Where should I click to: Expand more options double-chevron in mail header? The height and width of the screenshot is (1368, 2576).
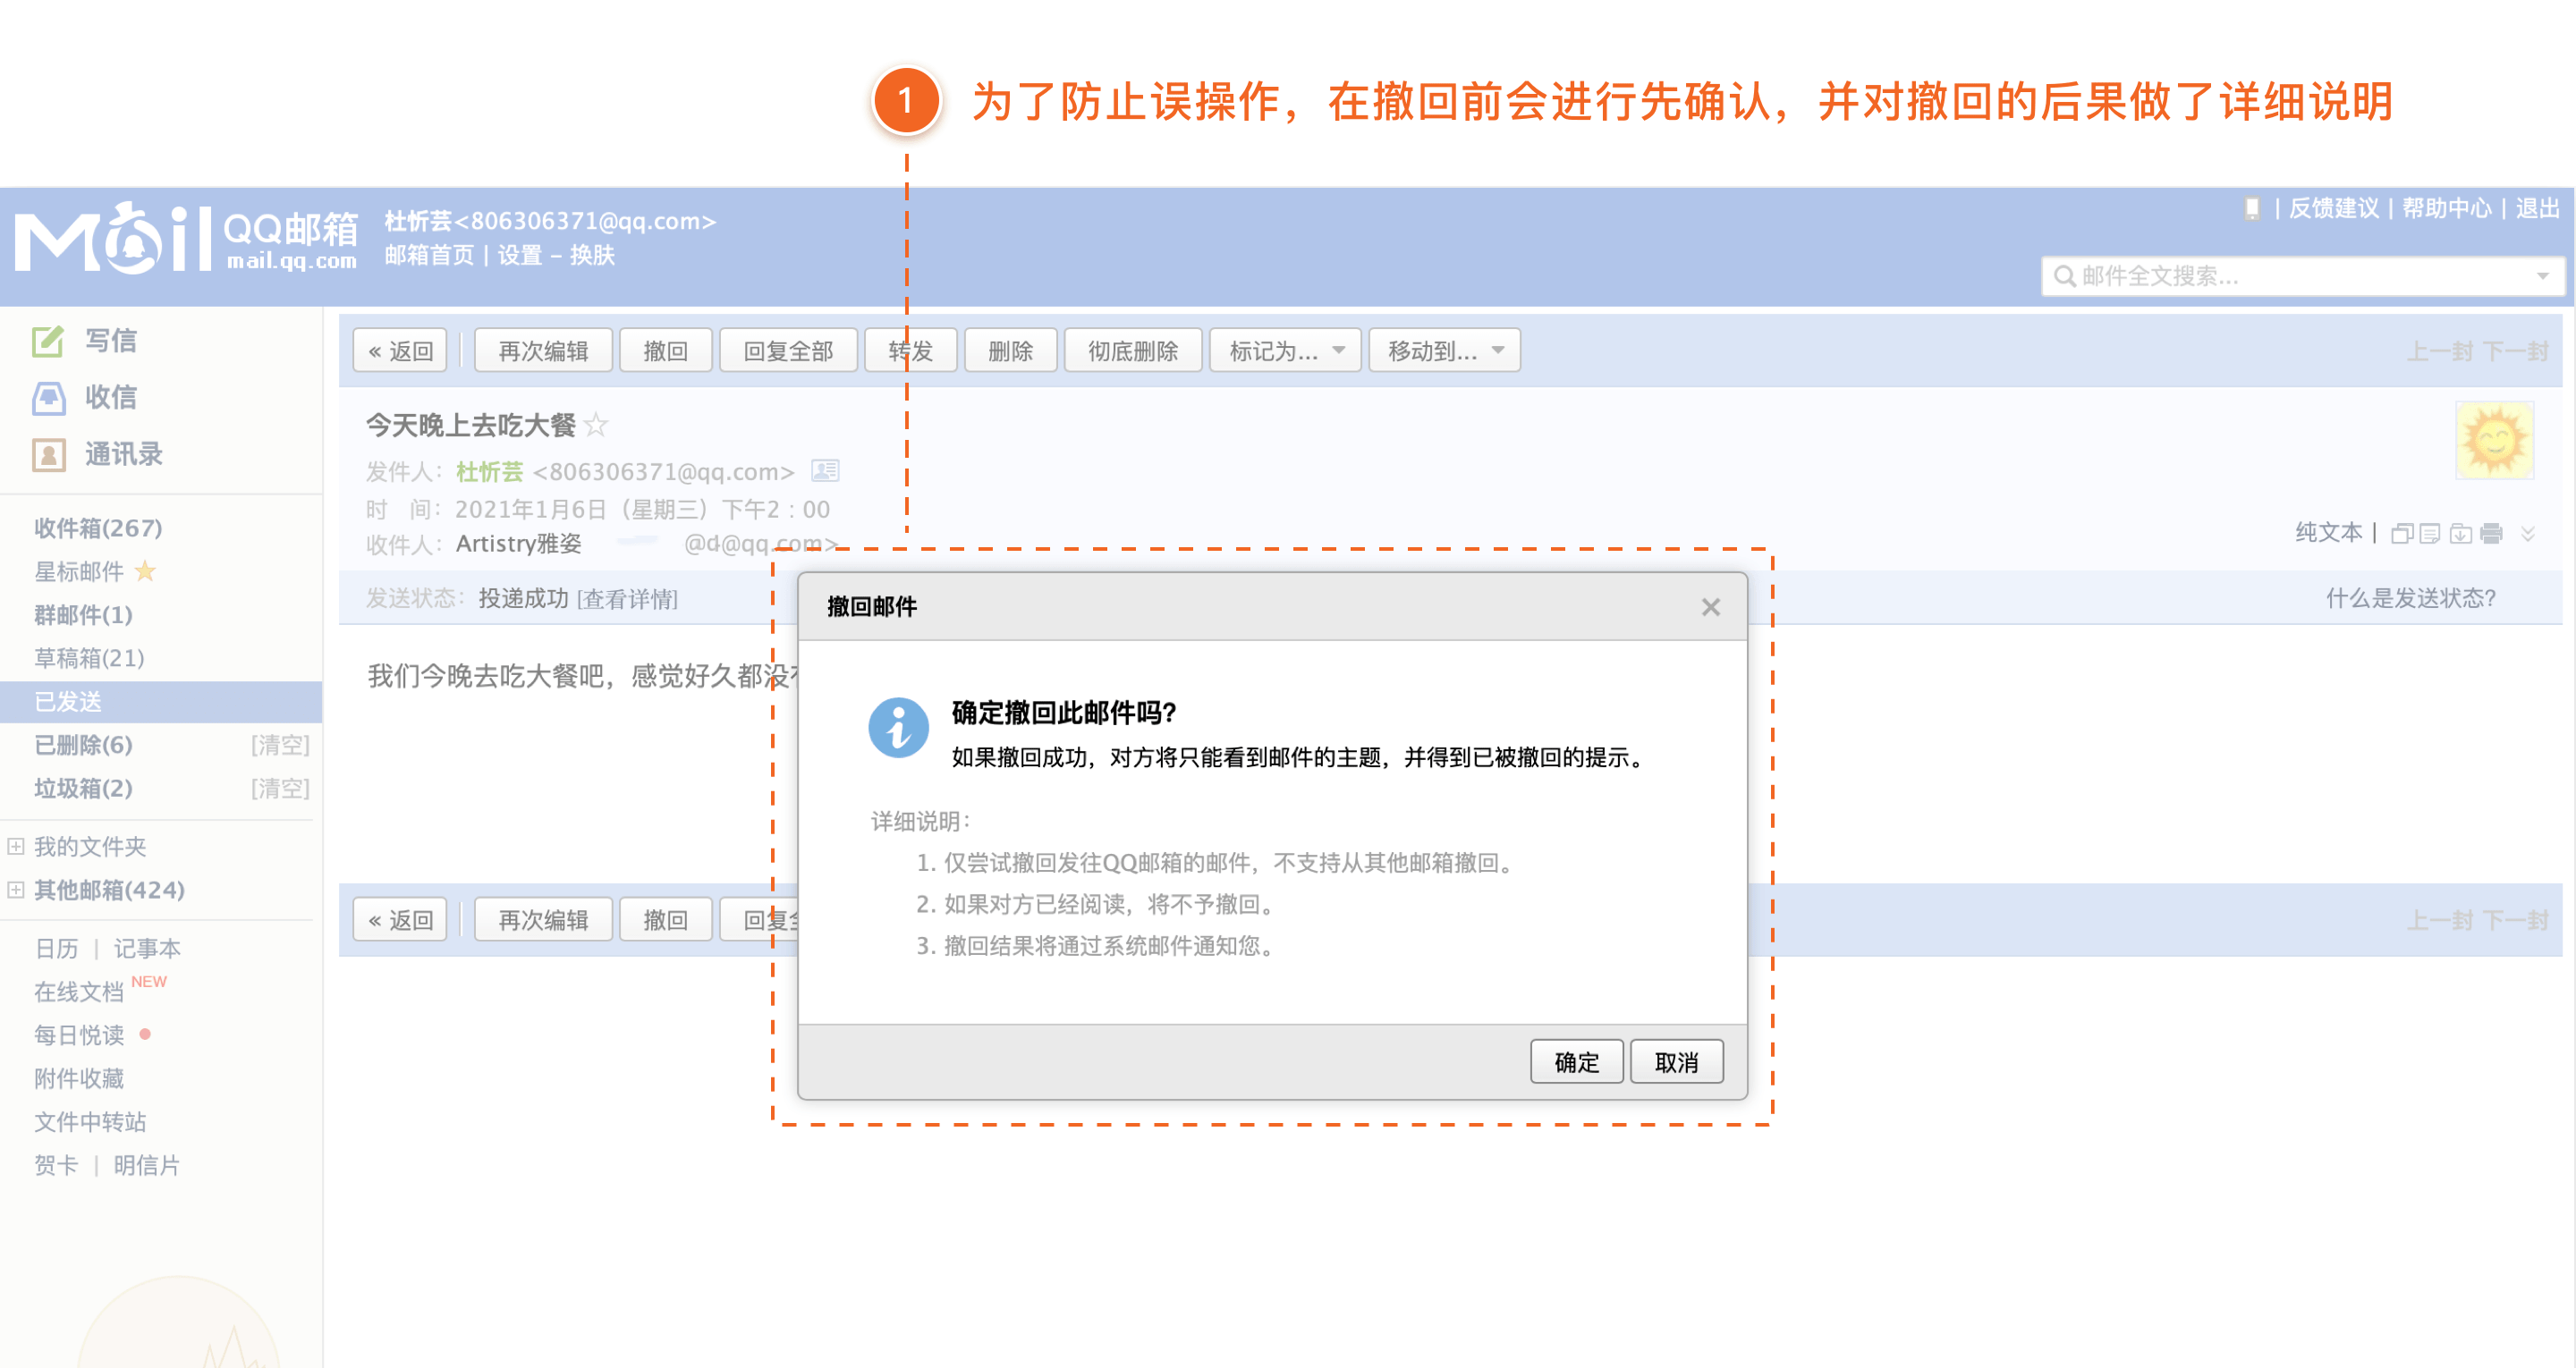2527,534
